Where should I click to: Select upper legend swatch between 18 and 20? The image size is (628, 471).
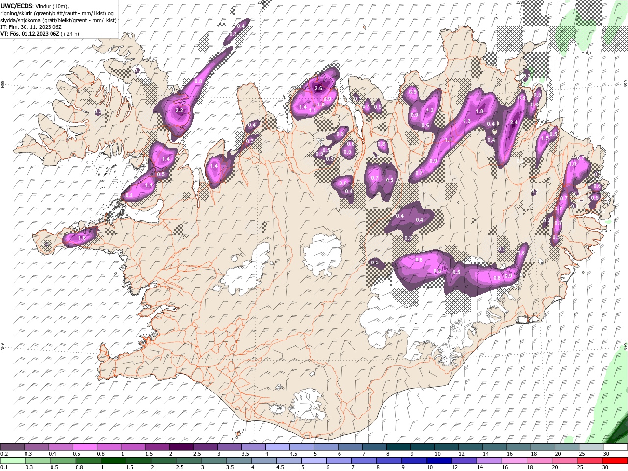(x=543, y=447)
